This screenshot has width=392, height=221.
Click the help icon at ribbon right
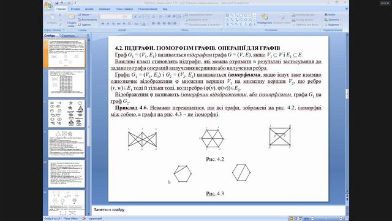coord(347,9)
